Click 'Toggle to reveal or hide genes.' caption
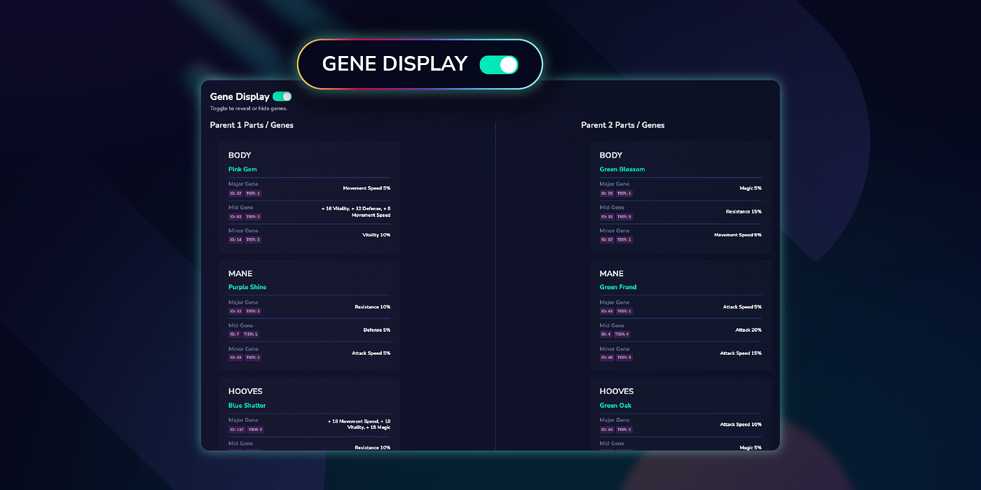Viewport: 981px width, 490px height. 249,108
